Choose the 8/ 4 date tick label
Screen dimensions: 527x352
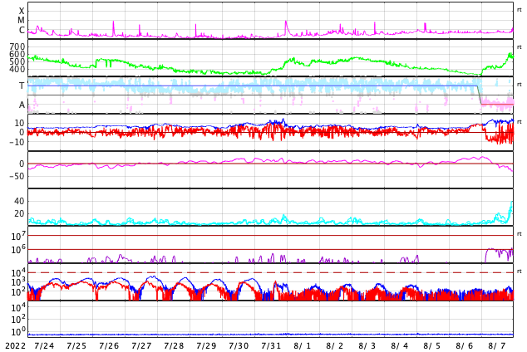(400, 346)
